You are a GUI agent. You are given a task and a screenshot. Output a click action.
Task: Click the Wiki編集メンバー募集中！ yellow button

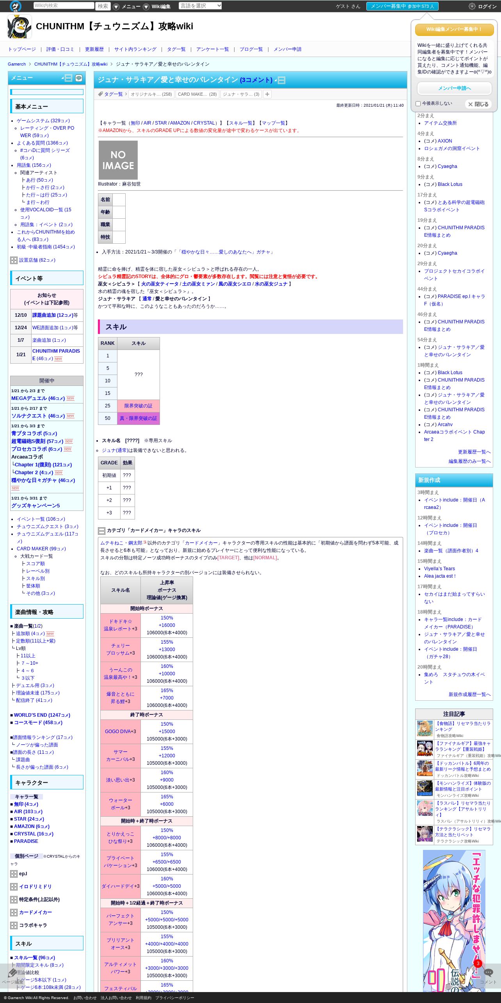454,29
